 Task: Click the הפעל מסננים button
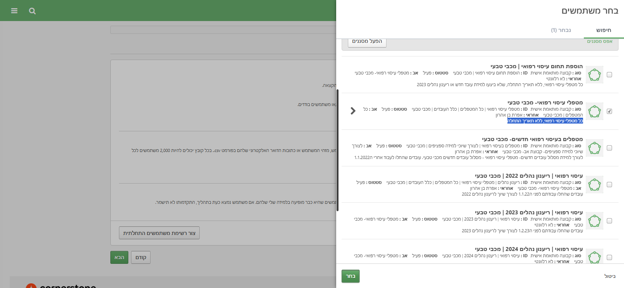367,41
